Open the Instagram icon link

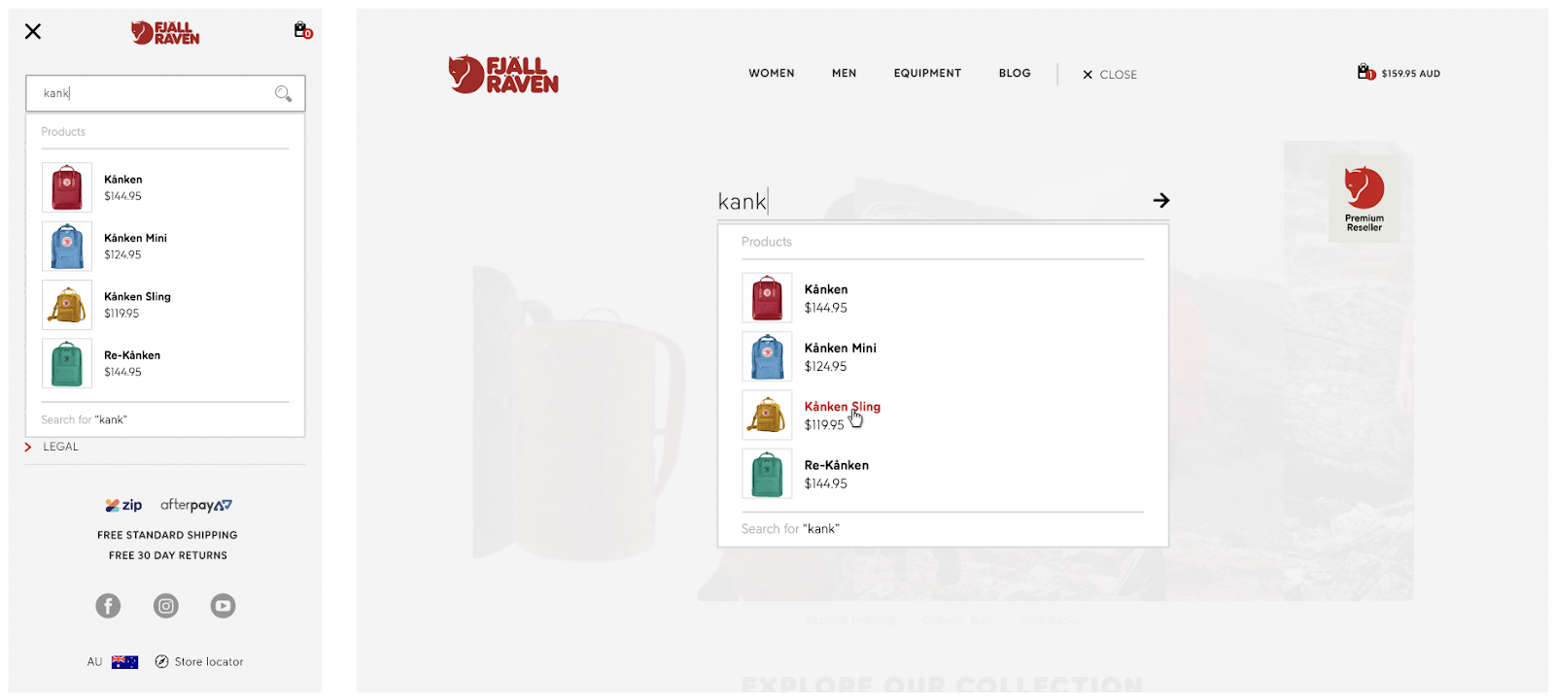click(x=166, y=606)
